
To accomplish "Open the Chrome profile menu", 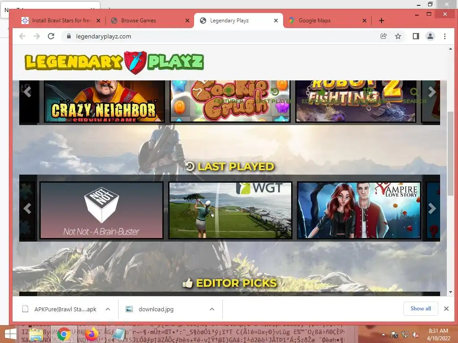I will coord(430,36).
